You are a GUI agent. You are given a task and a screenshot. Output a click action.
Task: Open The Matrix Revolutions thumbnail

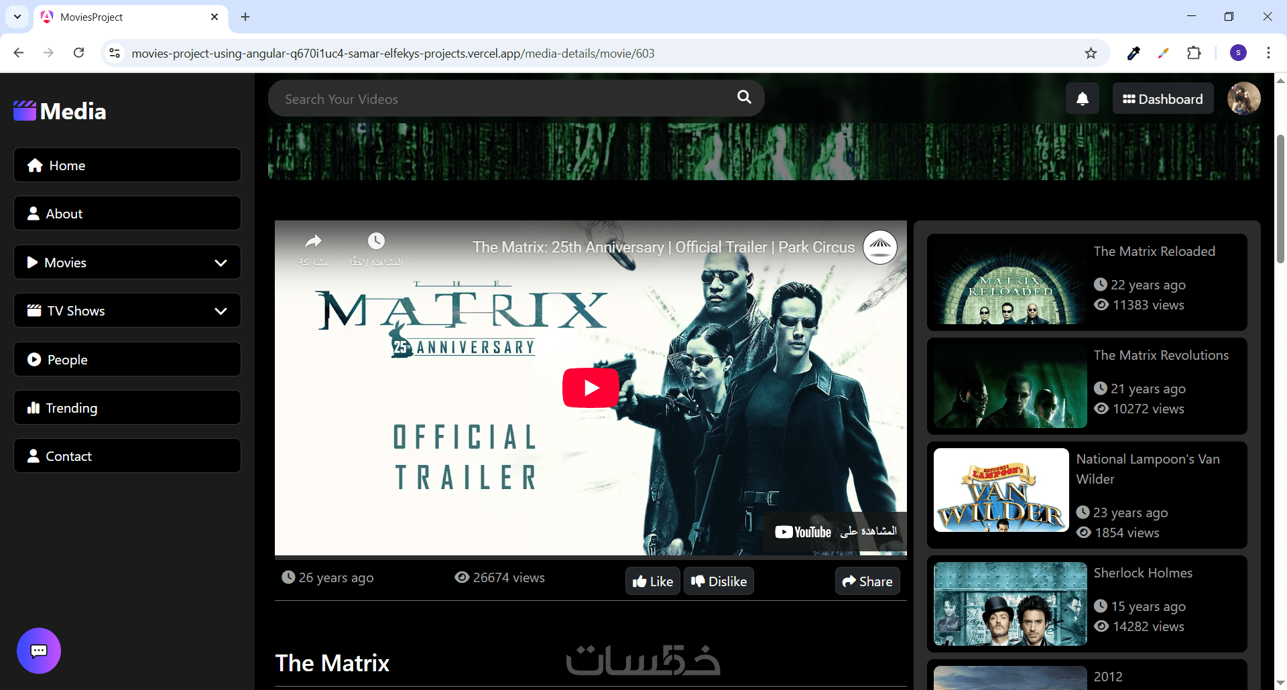point(1010,386)
